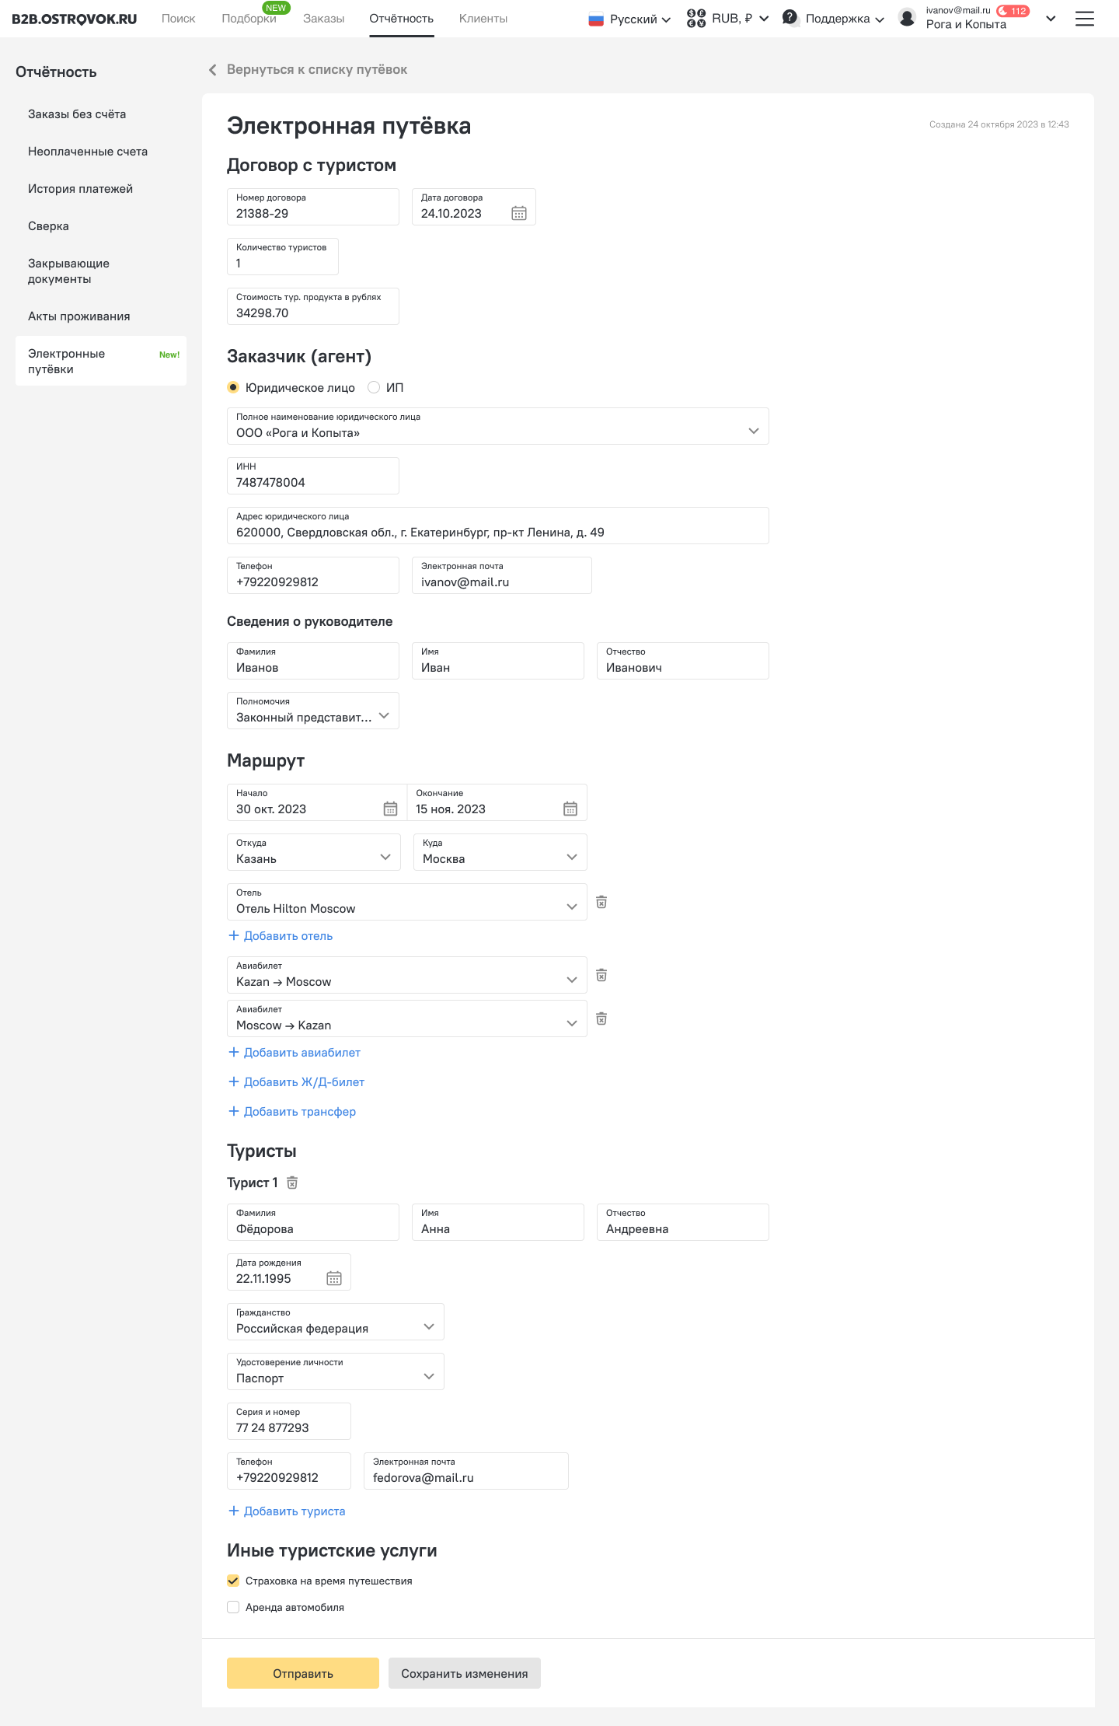This screenshot has height=1726, width=1119.
Task: Open the Поддержка dropdown
Action: click(x=834, y=18)
